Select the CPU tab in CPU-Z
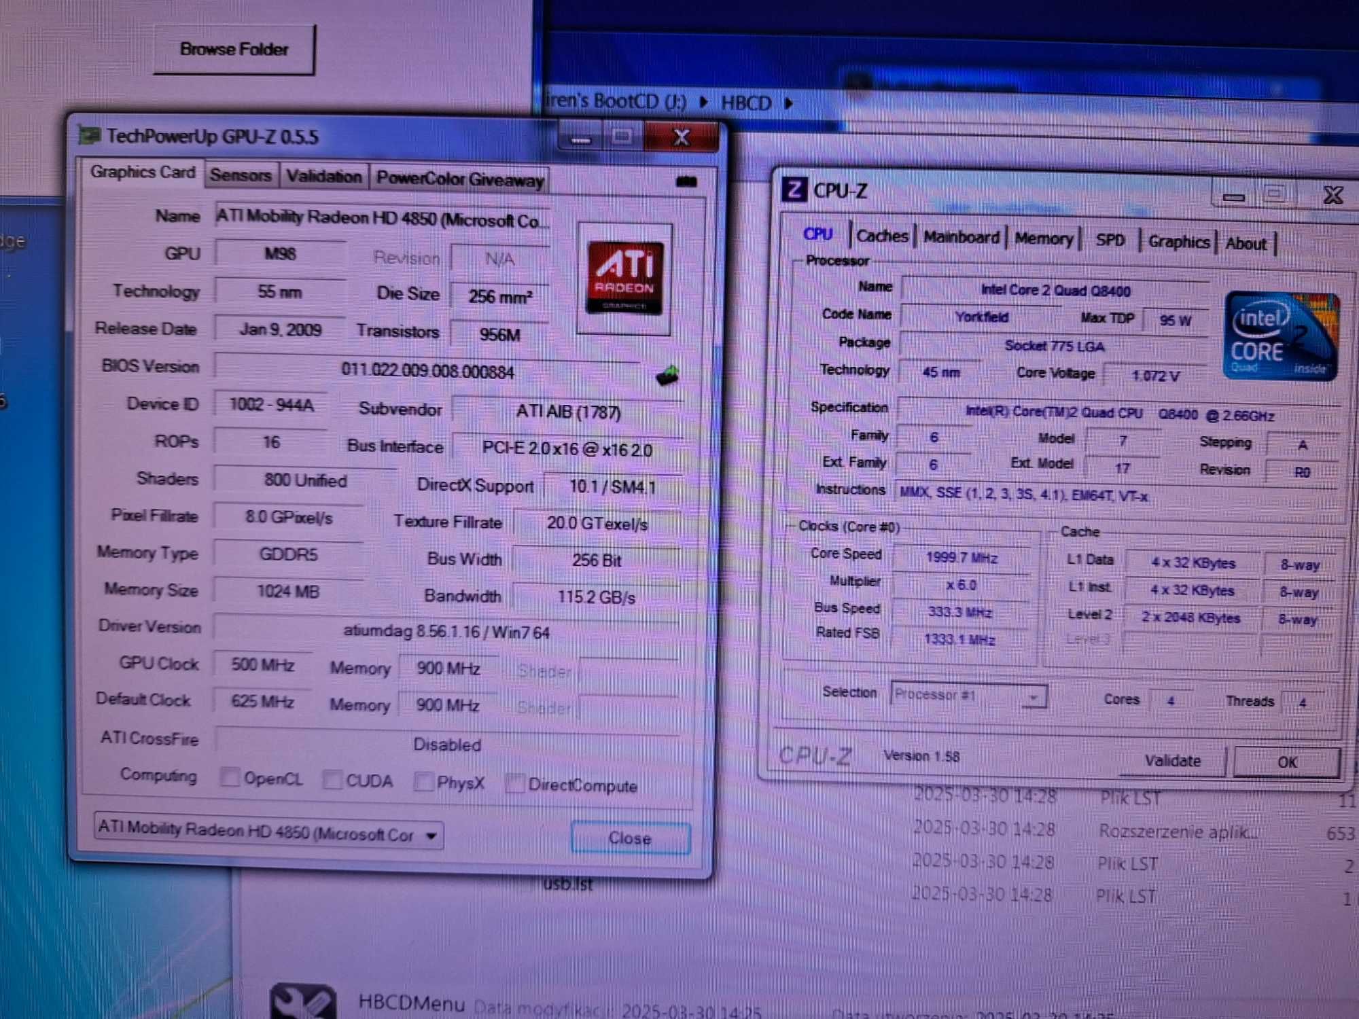This screenshot has width=1359, height=1019. (817, 234)
